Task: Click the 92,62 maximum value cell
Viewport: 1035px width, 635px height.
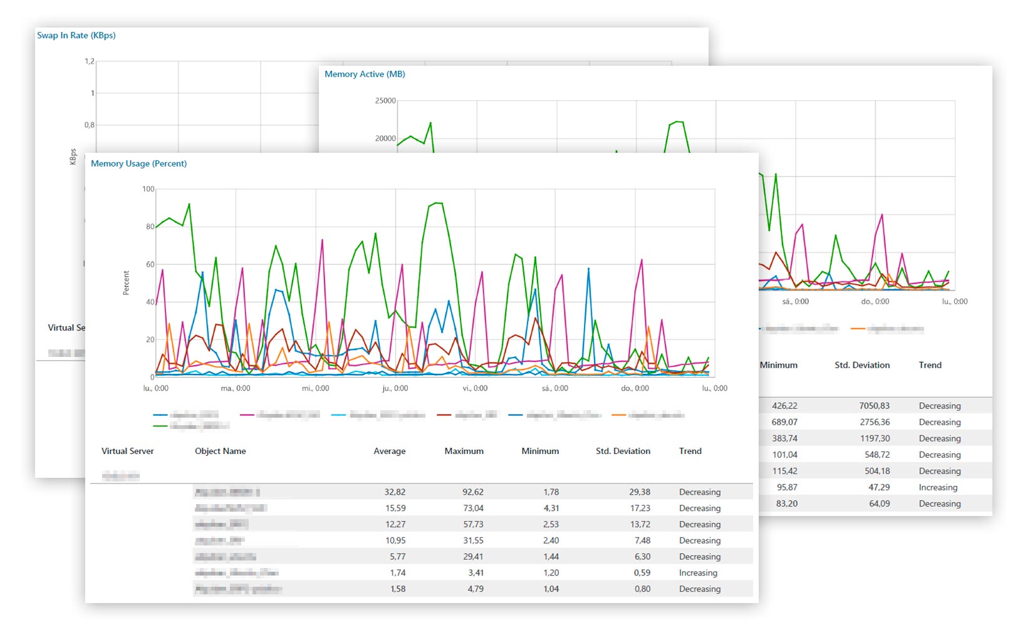Action: pyautogui.click(x=472, y=492)
